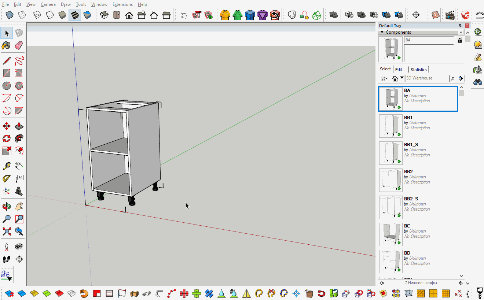Screen dimensions: 484x300
Task: Select the Line drawing tool
Action: tap(6, 61)
